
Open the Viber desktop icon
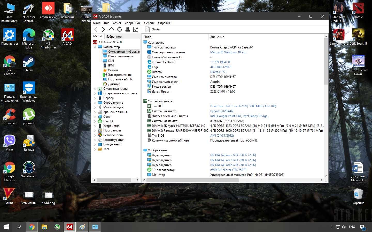point(10,143)
